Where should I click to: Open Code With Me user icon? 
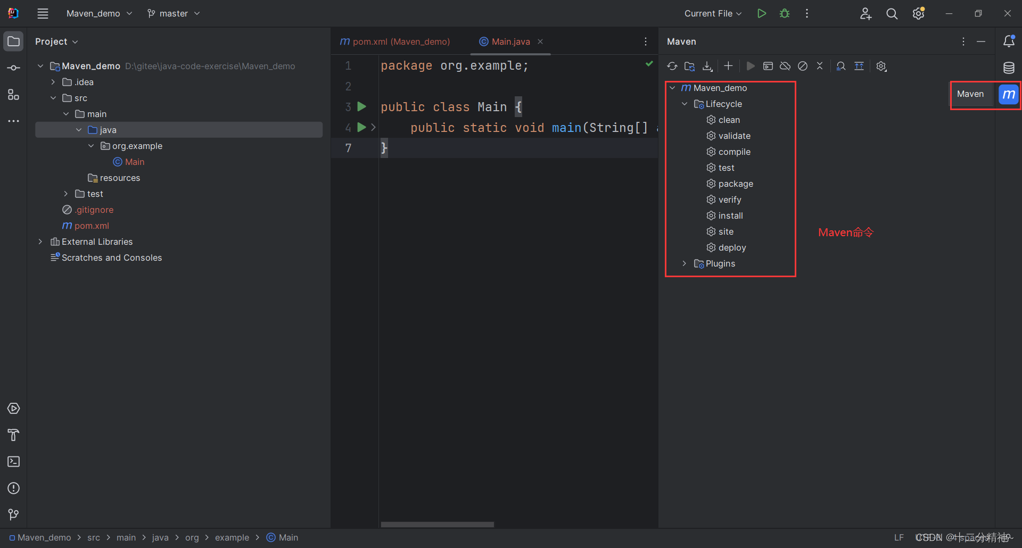pos(866,14)
